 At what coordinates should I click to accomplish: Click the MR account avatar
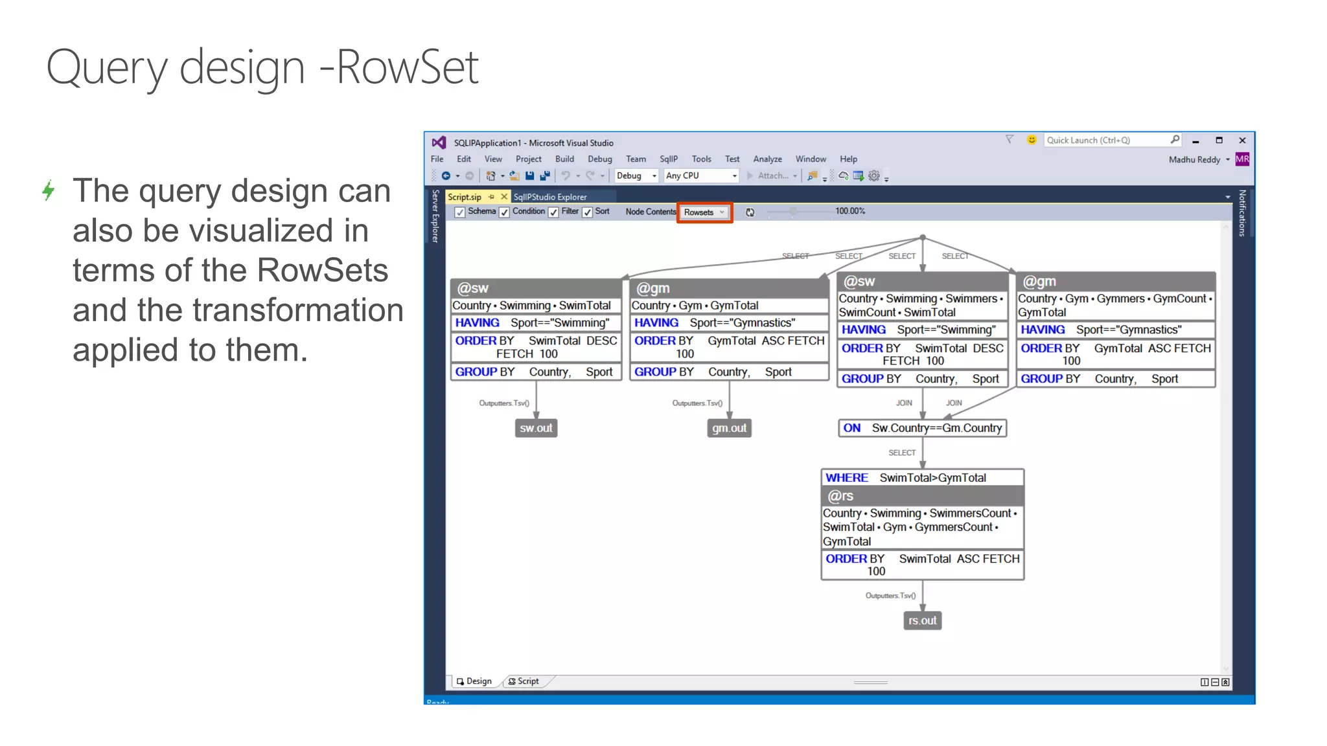click(1242, 159)
